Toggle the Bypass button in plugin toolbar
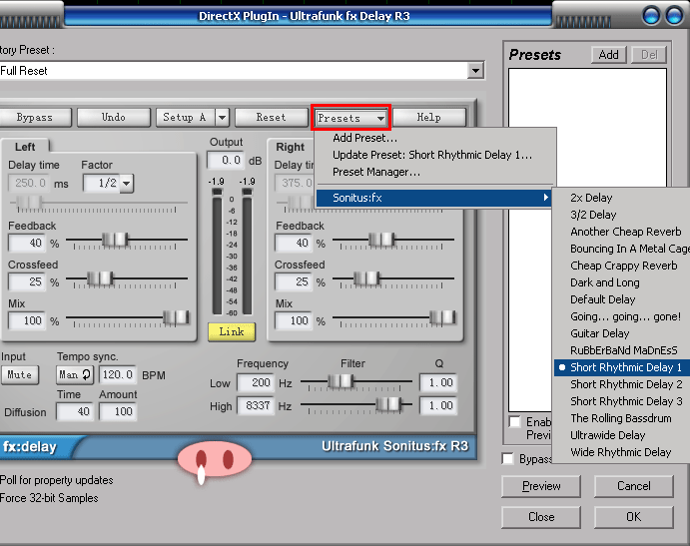This screenshot has height=546, width=690. (x=35, y=118)
